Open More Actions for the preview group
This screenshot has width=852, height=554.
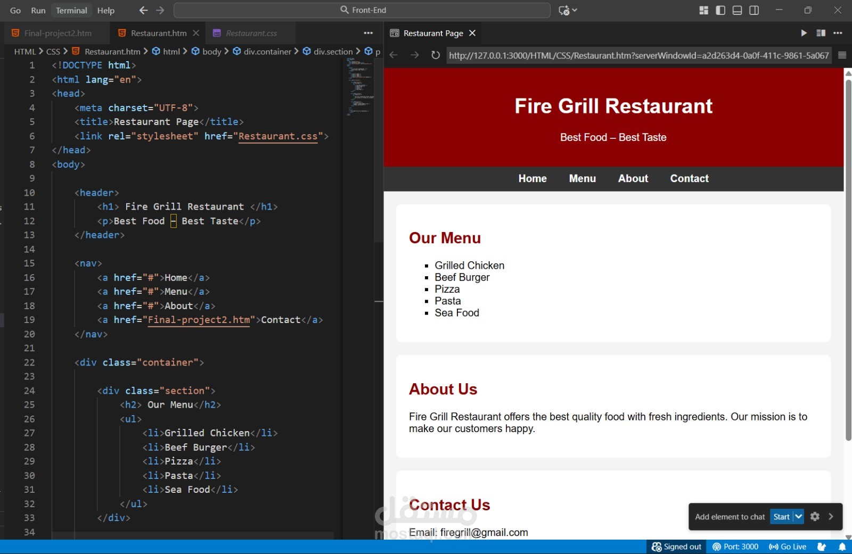click(838, 33)
